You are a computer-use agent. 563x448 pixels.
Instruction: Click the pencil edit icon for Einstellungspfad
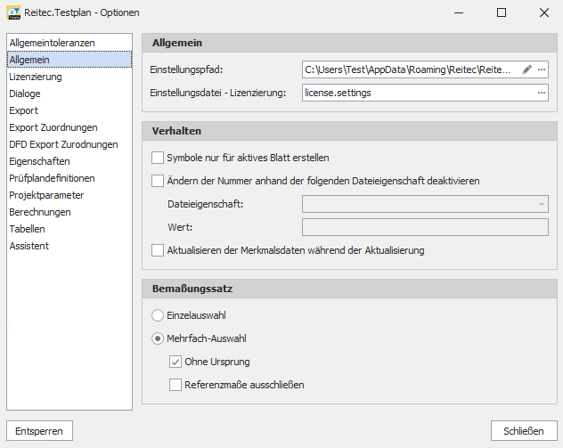tap(526, 69)
